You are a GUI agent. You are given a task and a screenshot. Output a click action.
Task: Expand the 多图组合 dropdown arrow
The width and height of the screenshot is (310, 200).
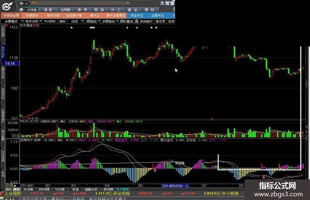point(117,21)
